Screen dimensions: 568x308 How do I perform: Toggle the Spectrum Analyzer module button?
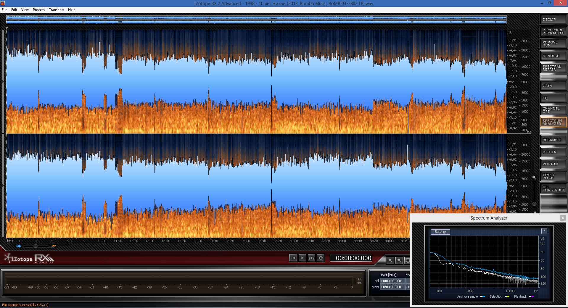[x=553, y=122]
